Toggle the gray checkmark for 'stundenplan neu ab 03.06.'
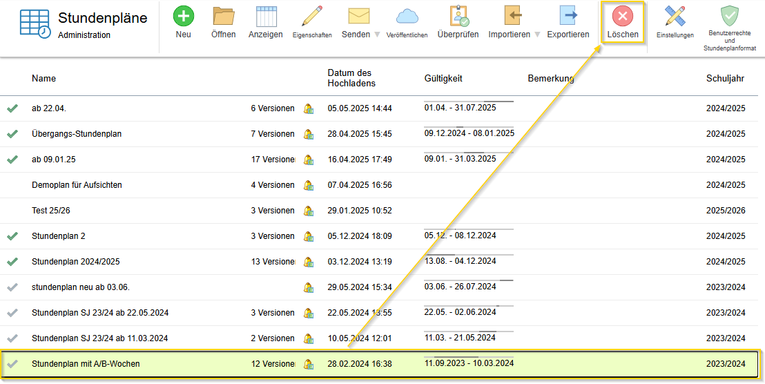The height and width of the screenshot is (384, 765). (12, 287)
